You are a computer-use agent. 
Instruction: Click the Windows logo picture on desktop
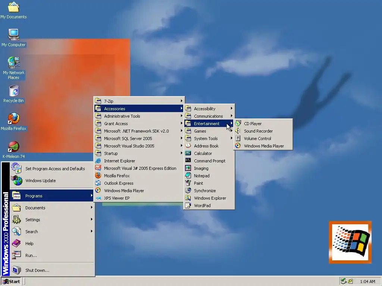(x=350, y=242)
